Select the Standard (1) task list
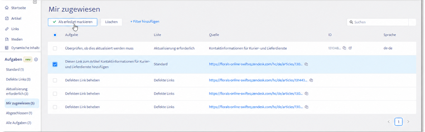Image resolution: width=425 pixels, height=132 pixels. point(15,70)
